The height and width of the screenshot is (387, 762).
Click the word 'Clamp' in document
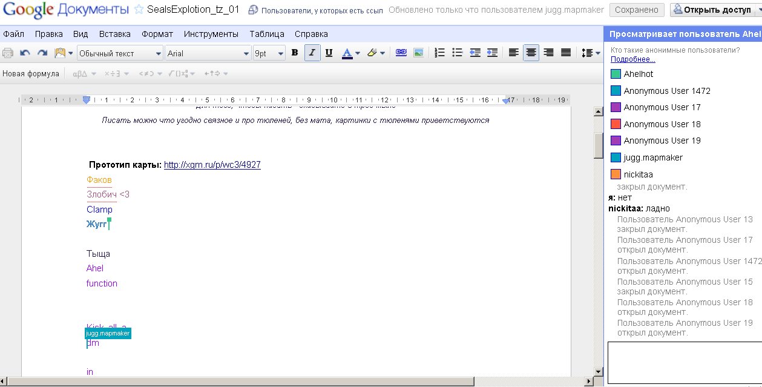[99, 210]
